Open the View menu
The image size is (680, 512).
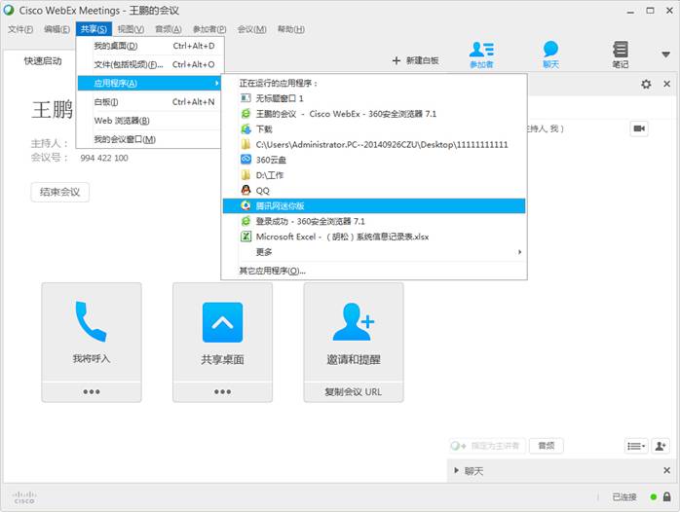click(x=131, y=29)
